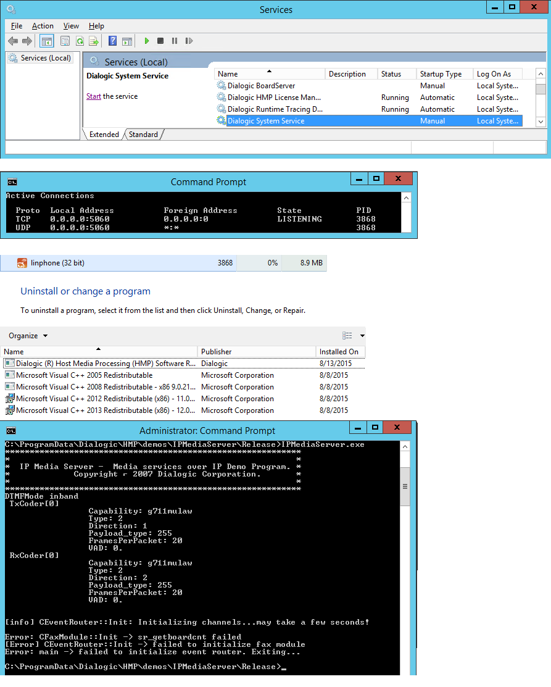Sort services by the Status column
Viewport: 551px width, 687px height.
[x=397, y=74]
